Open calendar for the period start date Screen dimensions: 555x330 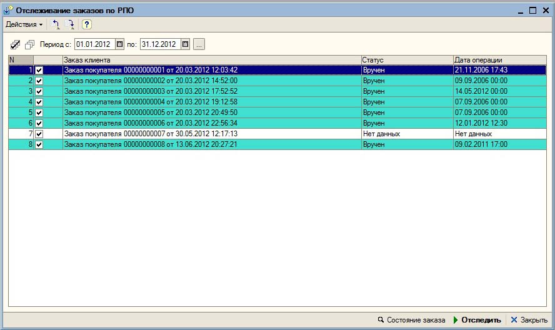pos(119,44)
